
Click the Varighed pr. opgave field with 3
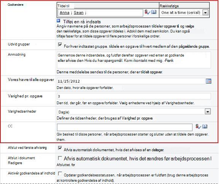point(134,96)
